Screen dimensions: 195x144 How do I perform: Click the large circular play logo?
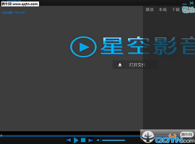click(83, 47)
